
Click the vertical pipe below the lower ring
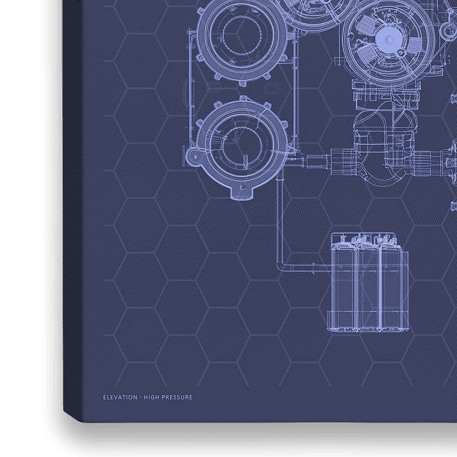[x=279, y=222]
